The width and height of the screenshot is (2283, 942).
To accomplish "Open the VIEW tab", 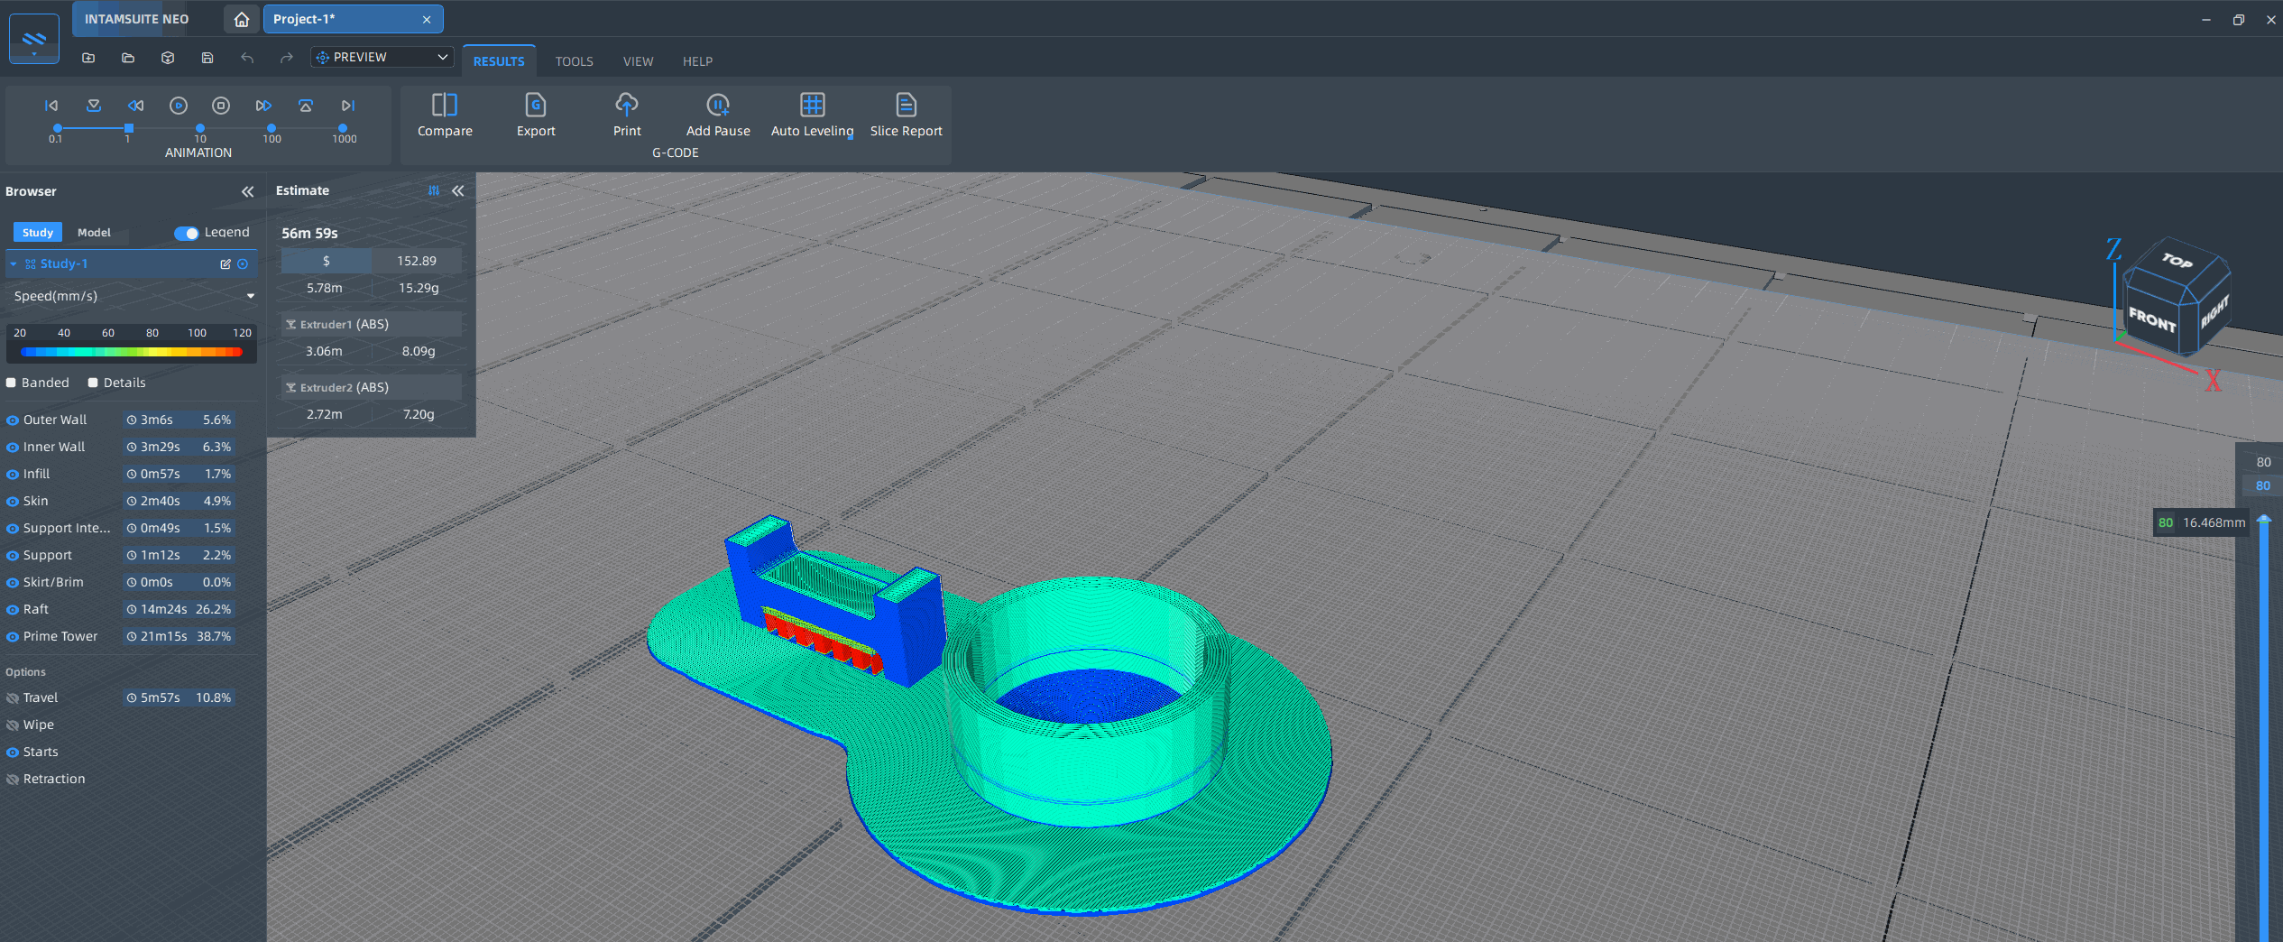I will 638,61.
